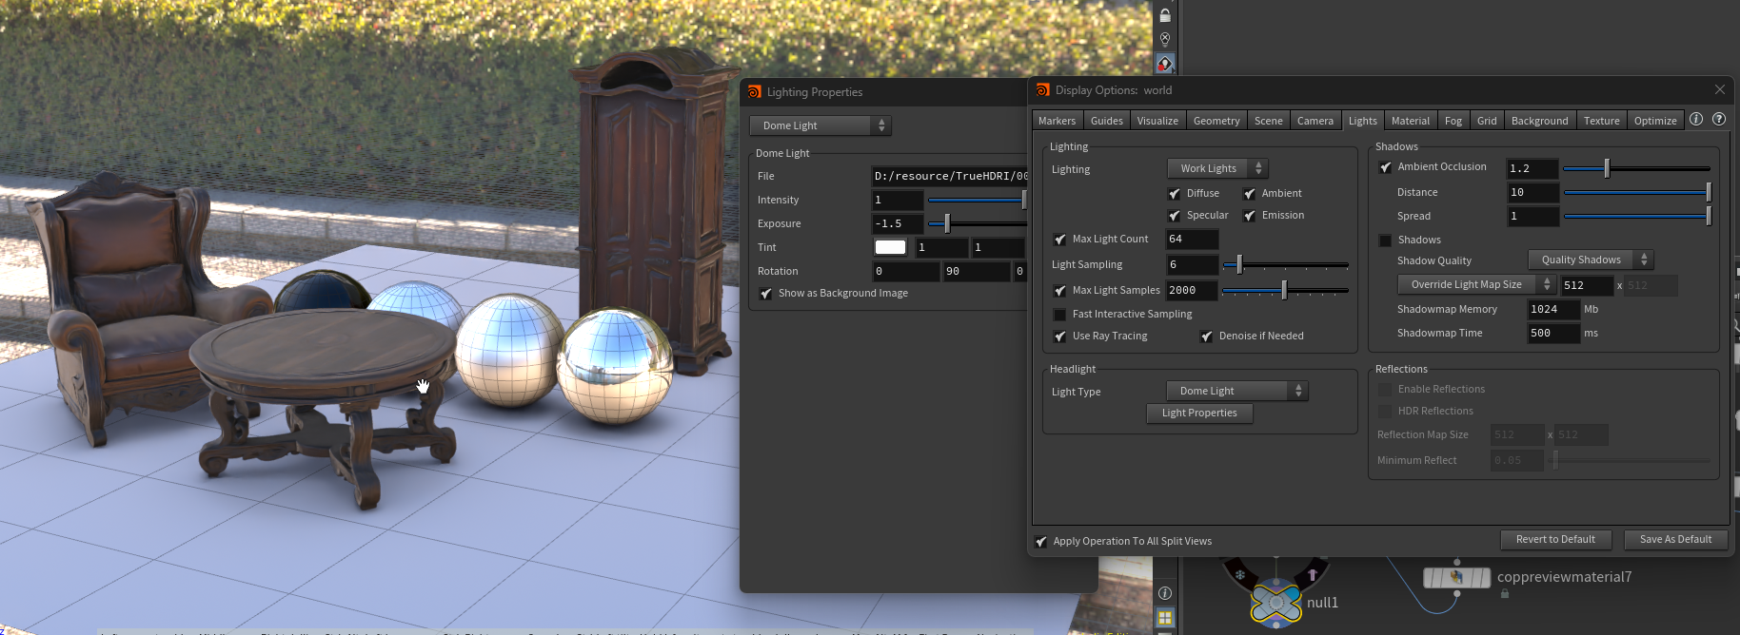
Task: Switch to the Scene tab
Action: pos(1269,121)
